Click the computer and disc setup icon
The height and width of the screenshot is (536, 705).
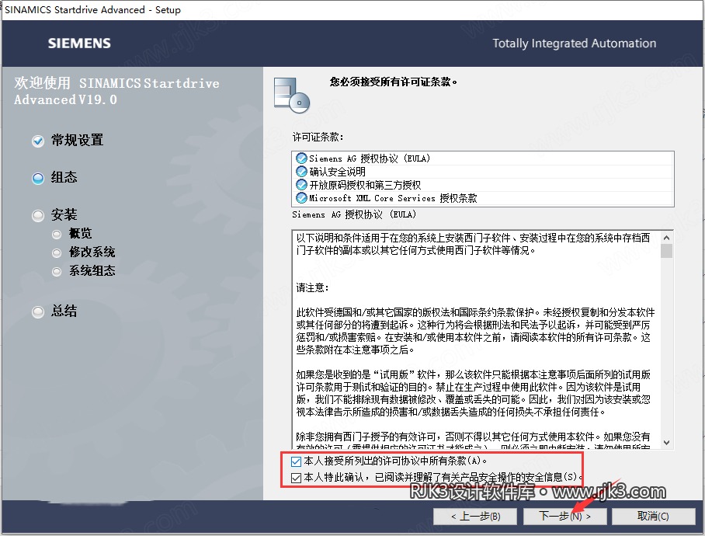tap(292, 95)
